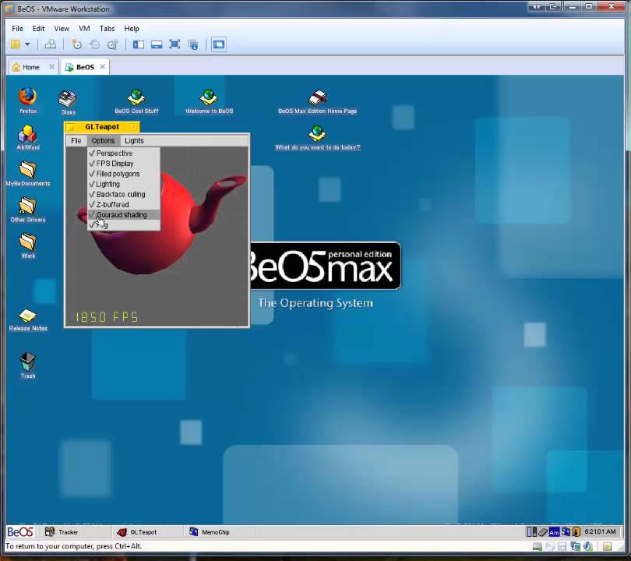631x561 pixels.
Task: Close the GLTeapot Options menu
Action: (x=103, y=140)
